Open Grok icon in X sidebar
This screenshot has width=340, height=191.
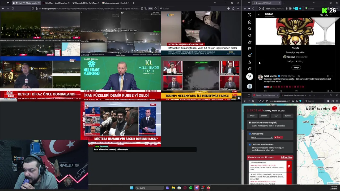coord(249,55)
